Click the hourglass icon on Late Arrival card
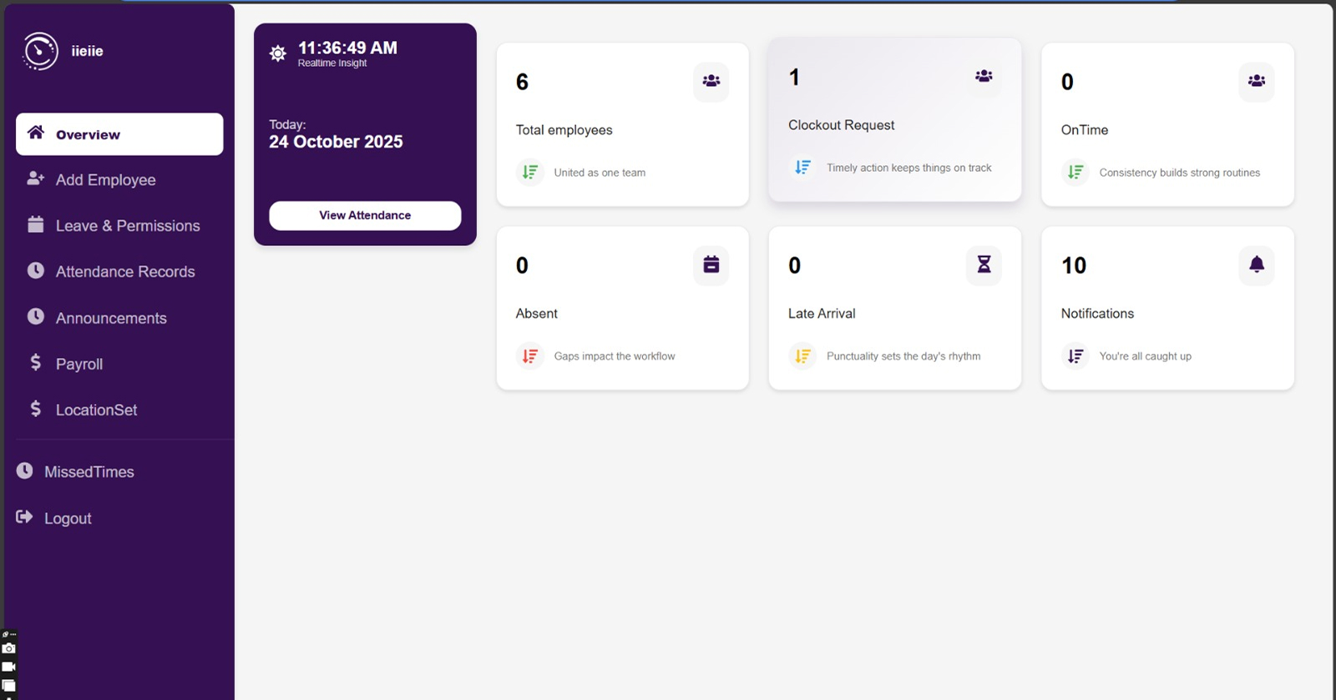The height and width of the screenshot is (700, 1336). pyautogui.click(x=984, y=265)
